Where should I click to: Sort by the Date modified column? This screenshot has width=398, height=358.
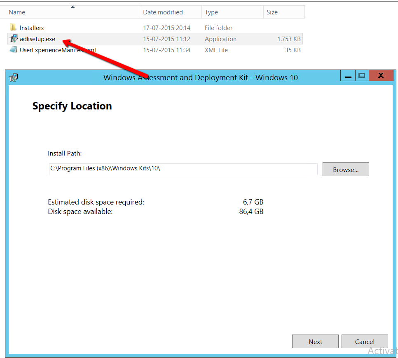[x=163, y=12]
